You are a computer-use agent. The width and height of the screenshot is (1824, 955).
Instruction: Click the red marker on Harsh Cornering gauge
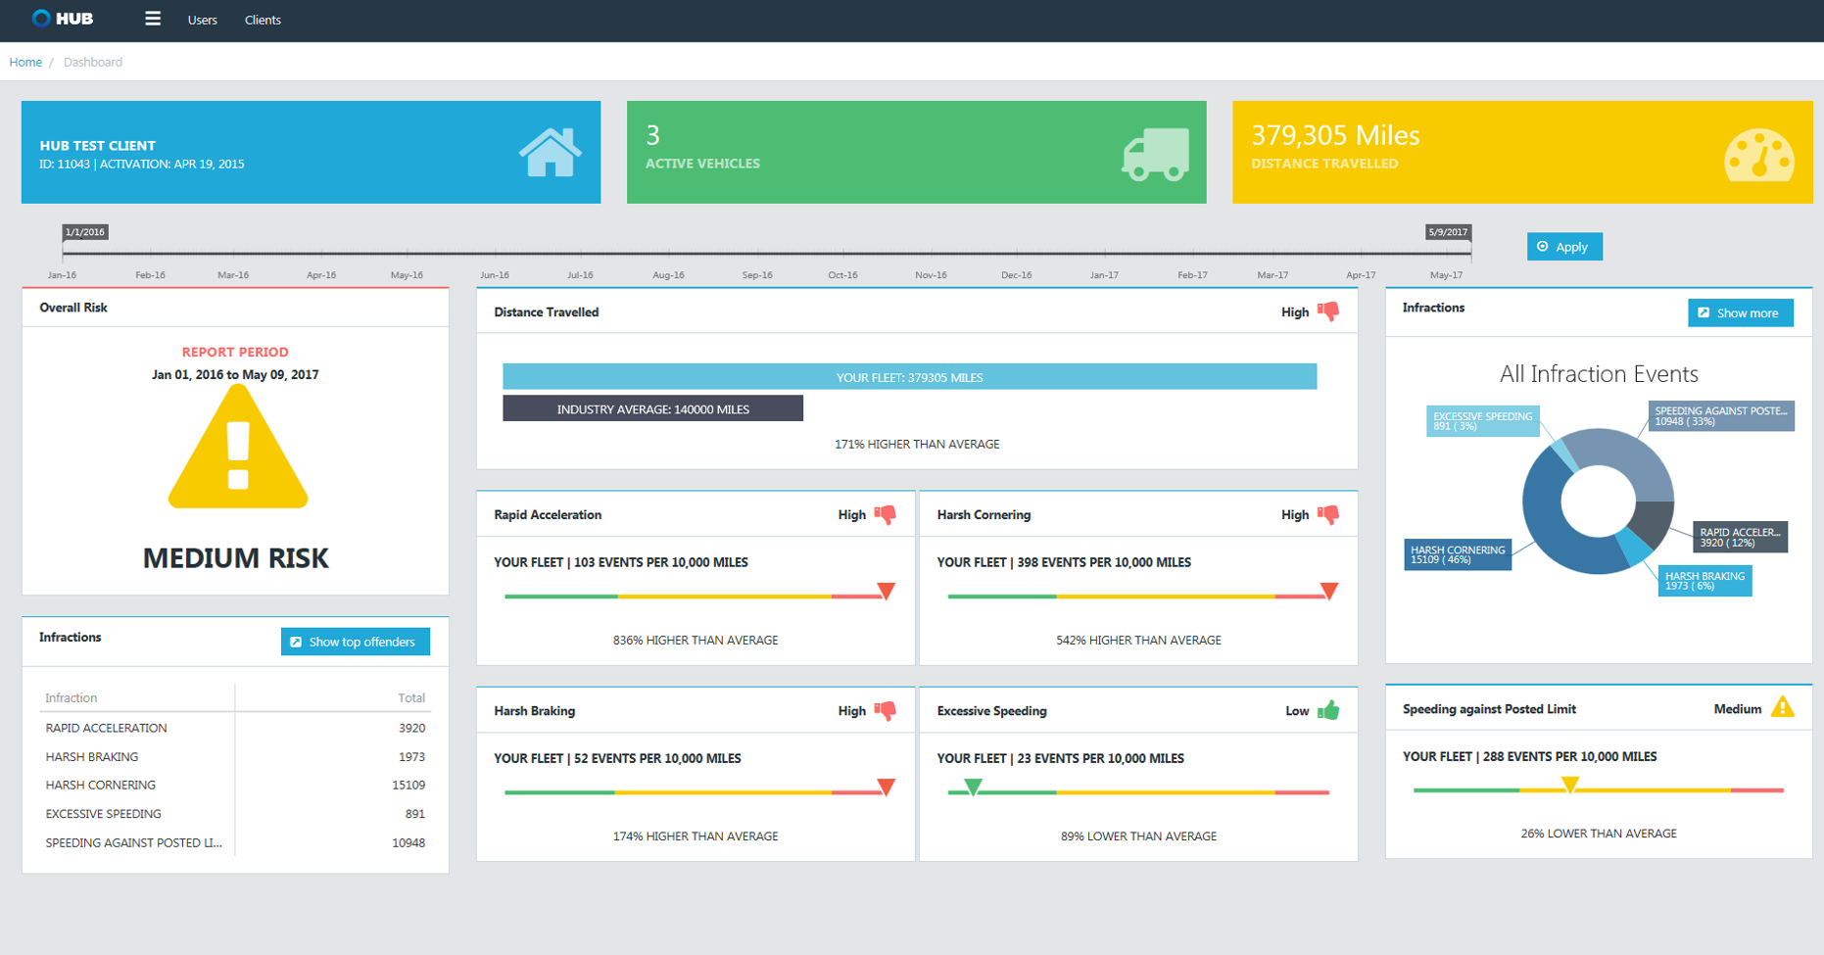(1329, 592)
